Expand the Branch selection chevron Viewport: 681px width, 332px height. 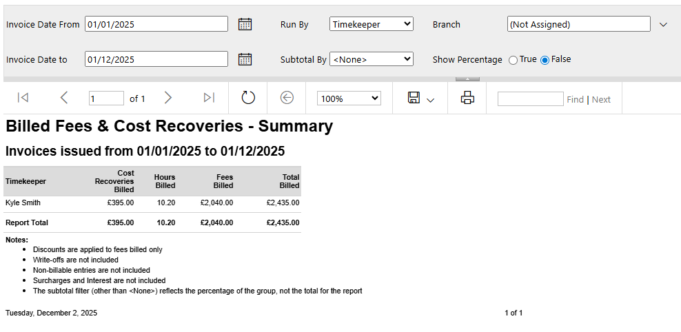(x=663, y=24)
